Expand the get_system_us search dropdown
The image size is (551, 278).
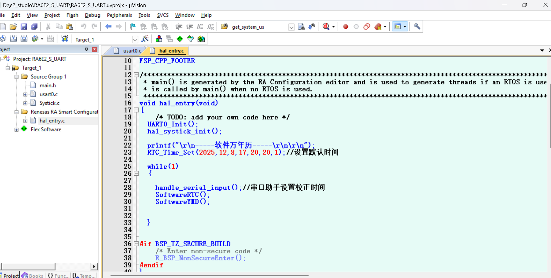291,27
